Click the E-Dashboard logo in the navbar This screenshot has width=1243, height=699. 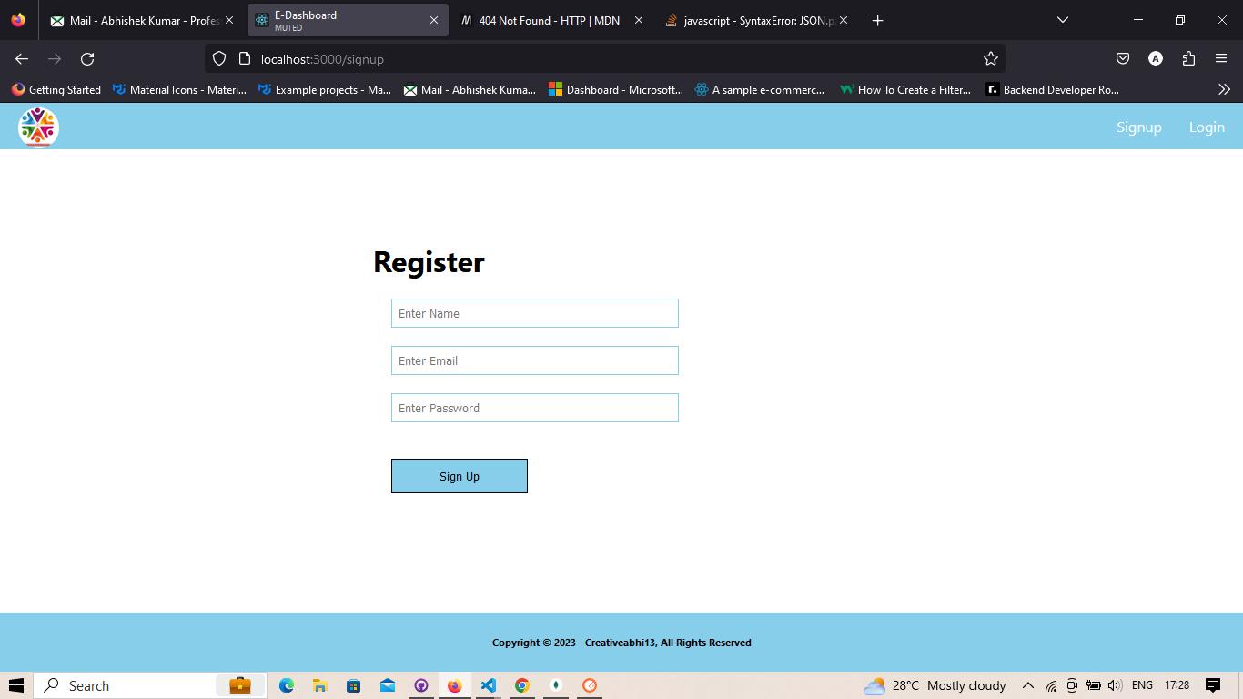point(37,127)
